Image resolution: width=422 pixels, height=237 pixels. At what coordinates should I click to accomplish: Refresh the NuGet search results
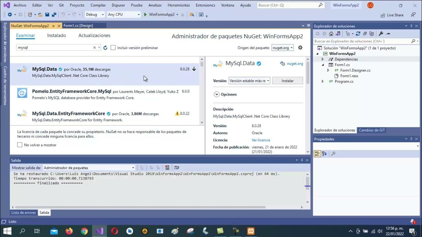105,48
